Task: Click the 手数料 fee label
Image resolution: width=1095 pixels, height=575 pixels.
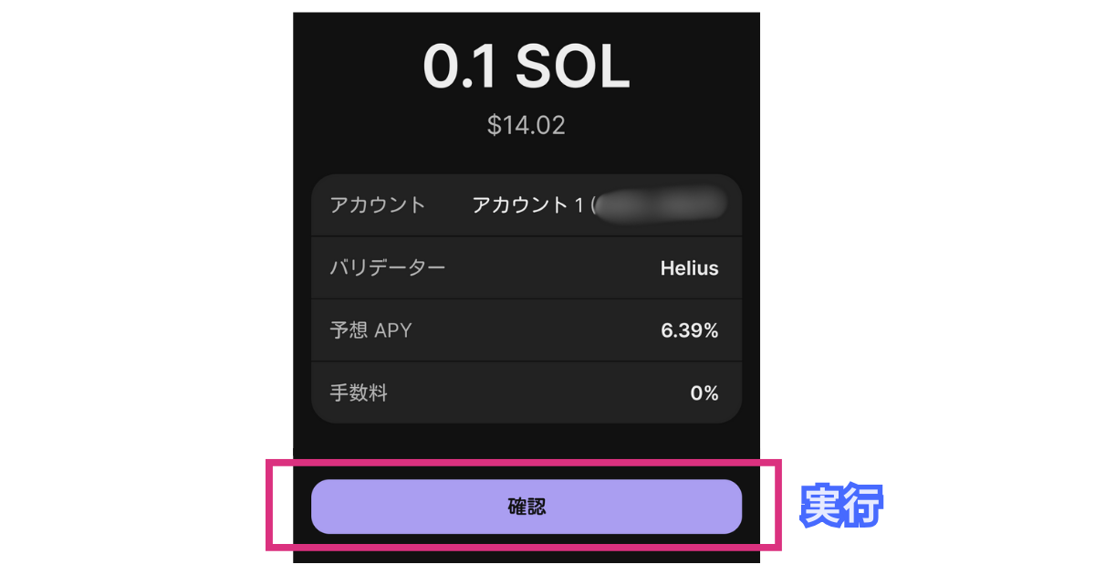Action: (x=359, y=393)
